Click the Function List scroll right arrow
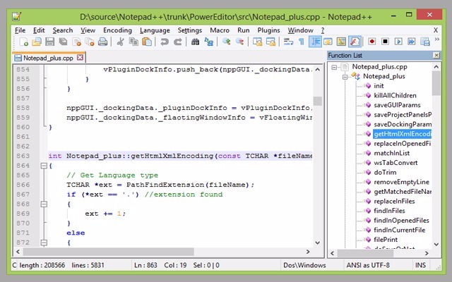Screen dimensions: 452x282 [x=427, y=253]
